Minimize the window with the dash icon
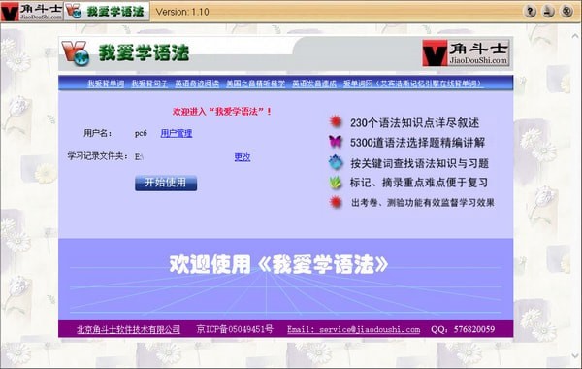 pos(548,11)
